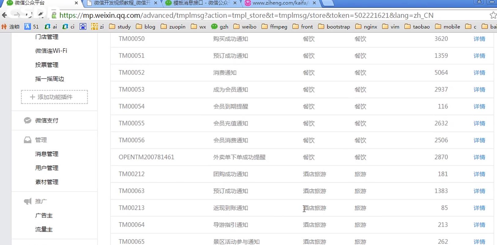Open 详情 for template TM00051

click(479, 56)
